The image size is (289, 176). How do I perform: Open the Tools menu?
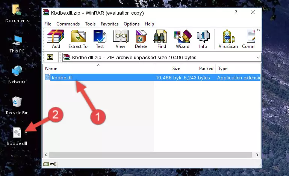90,24
